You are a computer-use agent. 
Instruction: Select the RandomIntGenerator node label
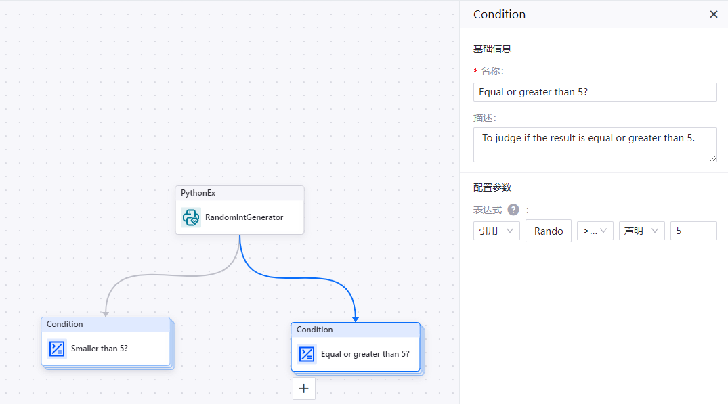[x=244, y=217]
